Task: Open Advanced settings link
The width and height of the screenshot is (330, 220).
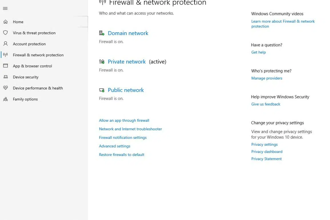Action: [x=115, y=146]
